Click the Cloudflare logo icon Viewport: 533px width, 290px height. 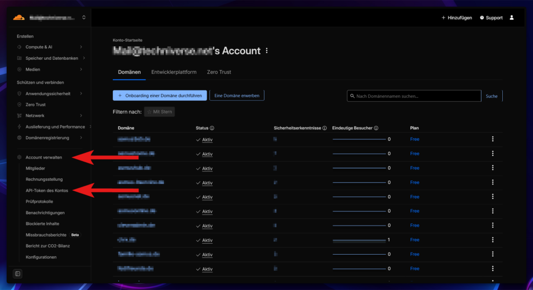(19, 18)
